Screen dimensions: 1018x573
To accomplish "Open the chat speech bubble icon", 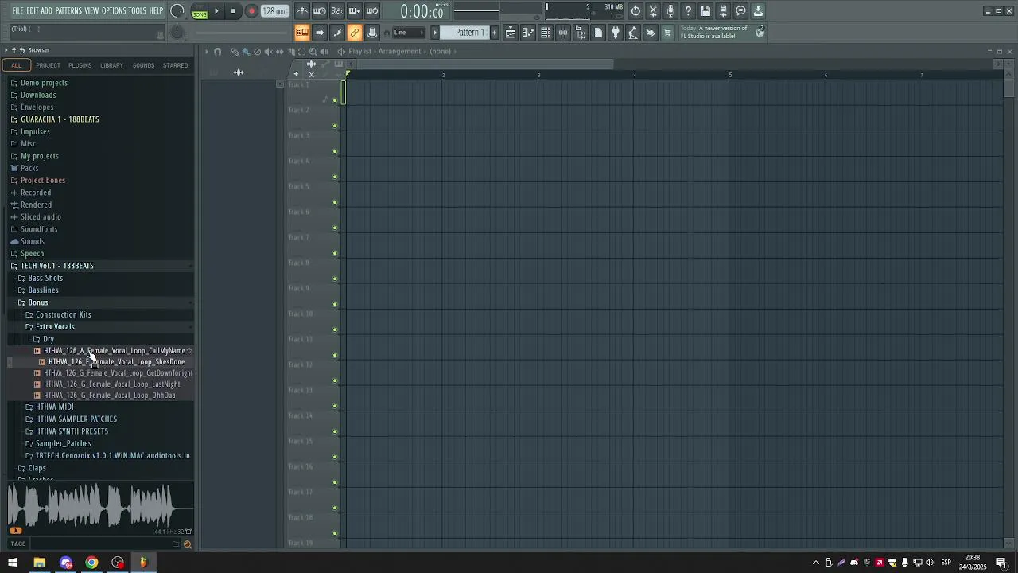I will [x=740, y=11].
